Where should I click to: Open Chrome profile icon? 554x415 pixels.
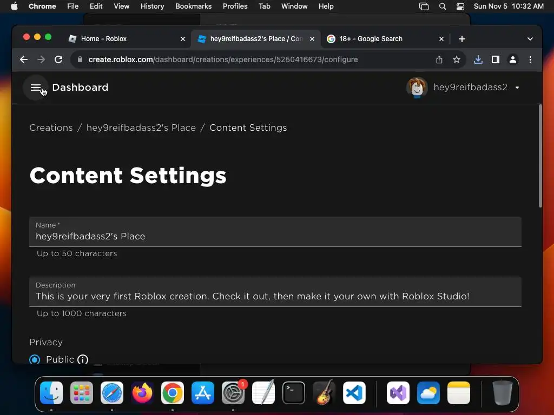point(513,59)
